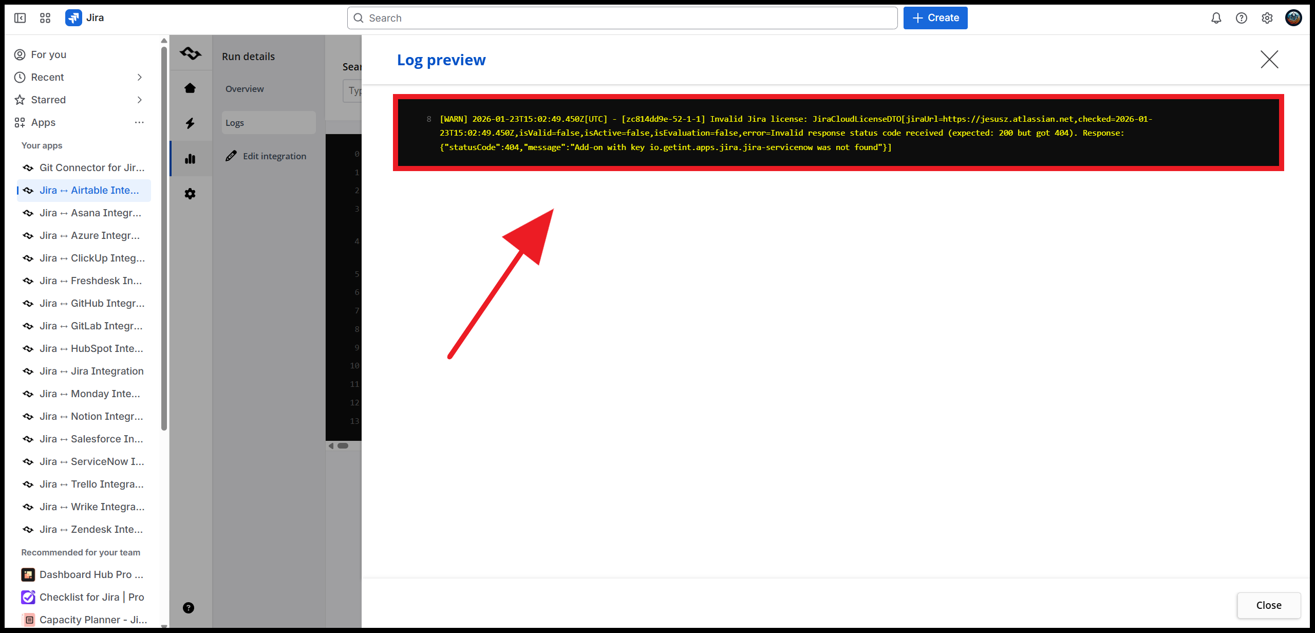1315x633 pixels.
Task: Open Apps more options ellipsis
Action: coord(139,122)
